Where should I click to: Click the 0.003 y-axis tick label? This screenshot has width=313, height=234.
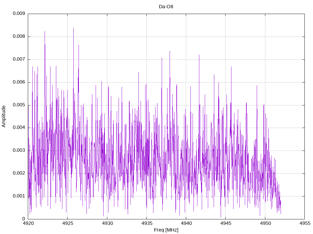click(x=19, y=150)
